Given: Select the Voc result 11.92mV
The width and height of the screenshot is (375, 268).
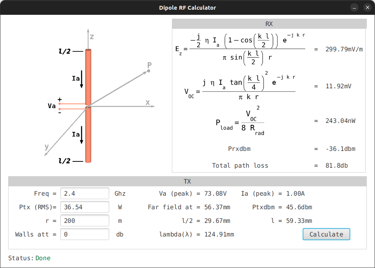Looking at the screenshot, I should tap(338, 86).
